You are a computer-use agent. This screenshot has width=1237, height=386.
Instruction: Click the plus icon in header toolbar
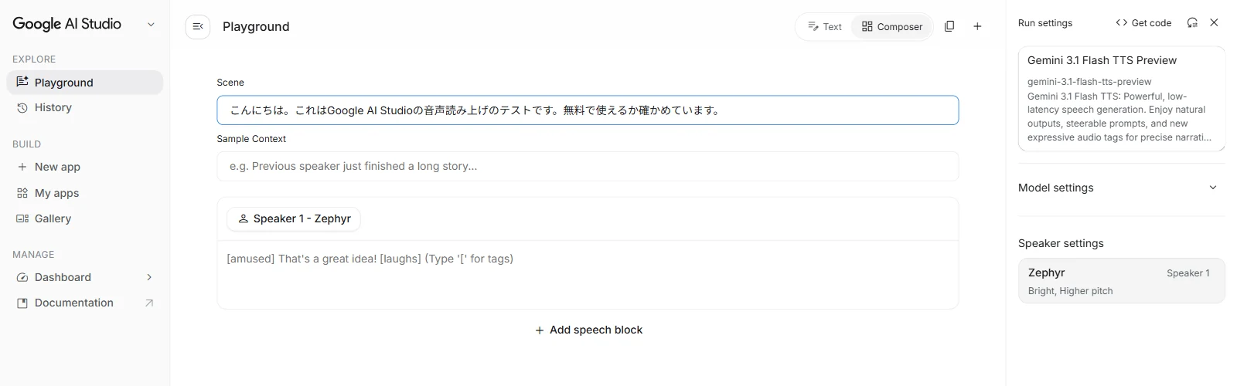pos(977,26)
